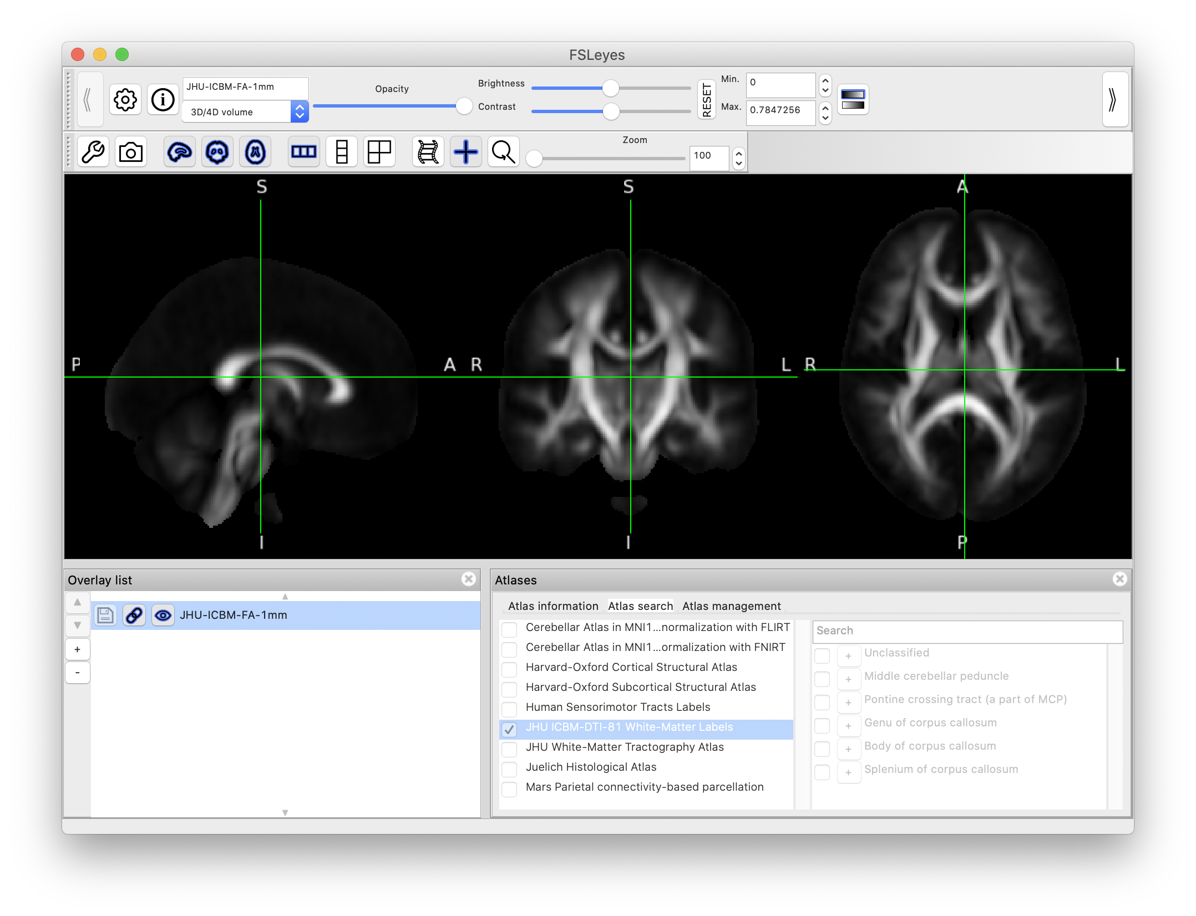The image size is (1196, 916).
Task: Open the overlay display settings gear
Action: tap(125, 100)
